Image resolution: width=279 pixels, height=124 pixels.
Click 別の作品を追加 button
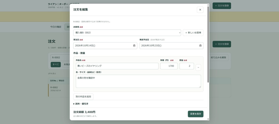tap(83, 97)
